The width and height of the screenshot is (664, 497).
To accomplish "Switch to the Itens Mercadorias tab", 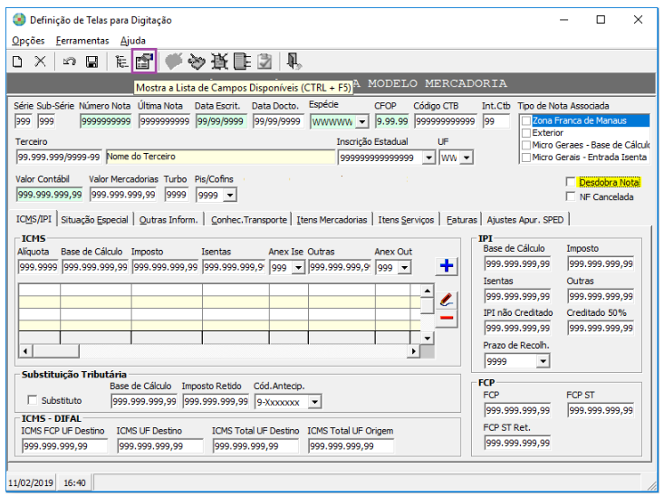I will click(x=332, y=220).
